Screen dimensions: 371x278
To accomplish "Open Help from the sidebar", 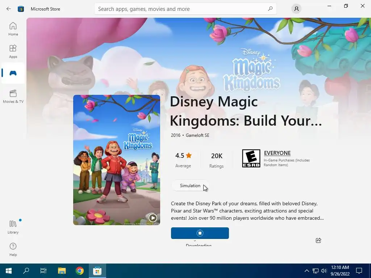I will coord(13,249).
